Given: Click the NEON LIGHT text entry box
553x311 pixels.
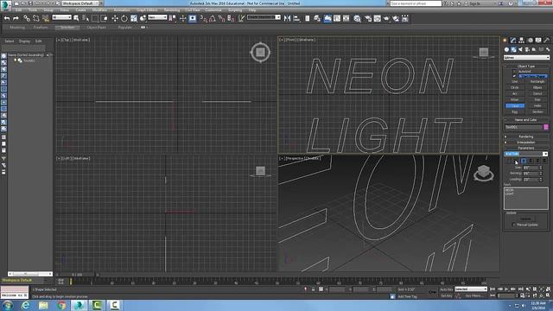Looking at the screenshot, I should pyautogui.click(x=526, y=199).
